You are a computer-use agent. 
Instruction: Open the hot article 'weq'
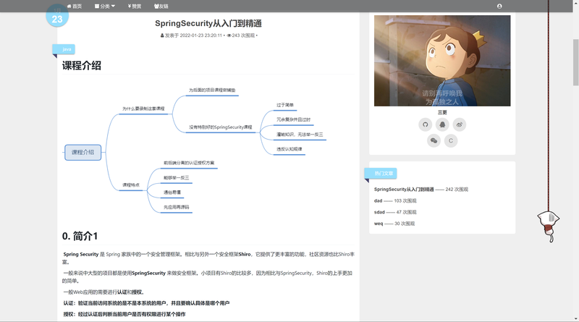click(x=379, y=224)
